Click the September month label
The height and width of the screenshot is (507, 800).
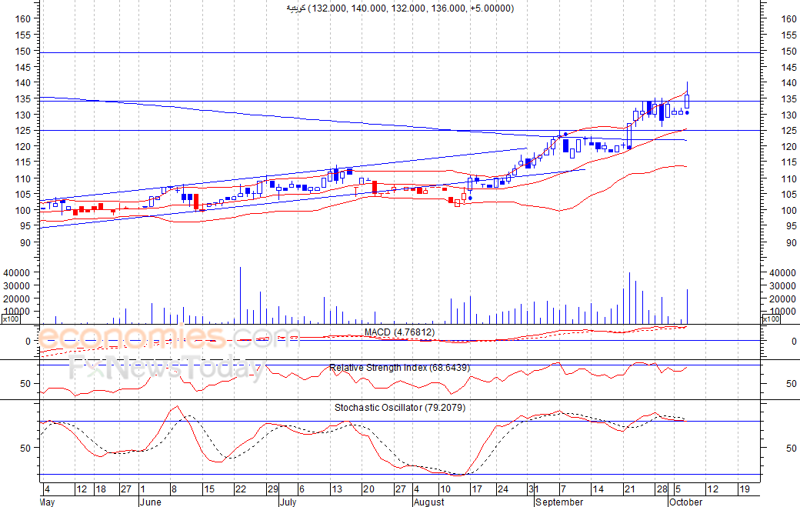[x=559, y=502]
